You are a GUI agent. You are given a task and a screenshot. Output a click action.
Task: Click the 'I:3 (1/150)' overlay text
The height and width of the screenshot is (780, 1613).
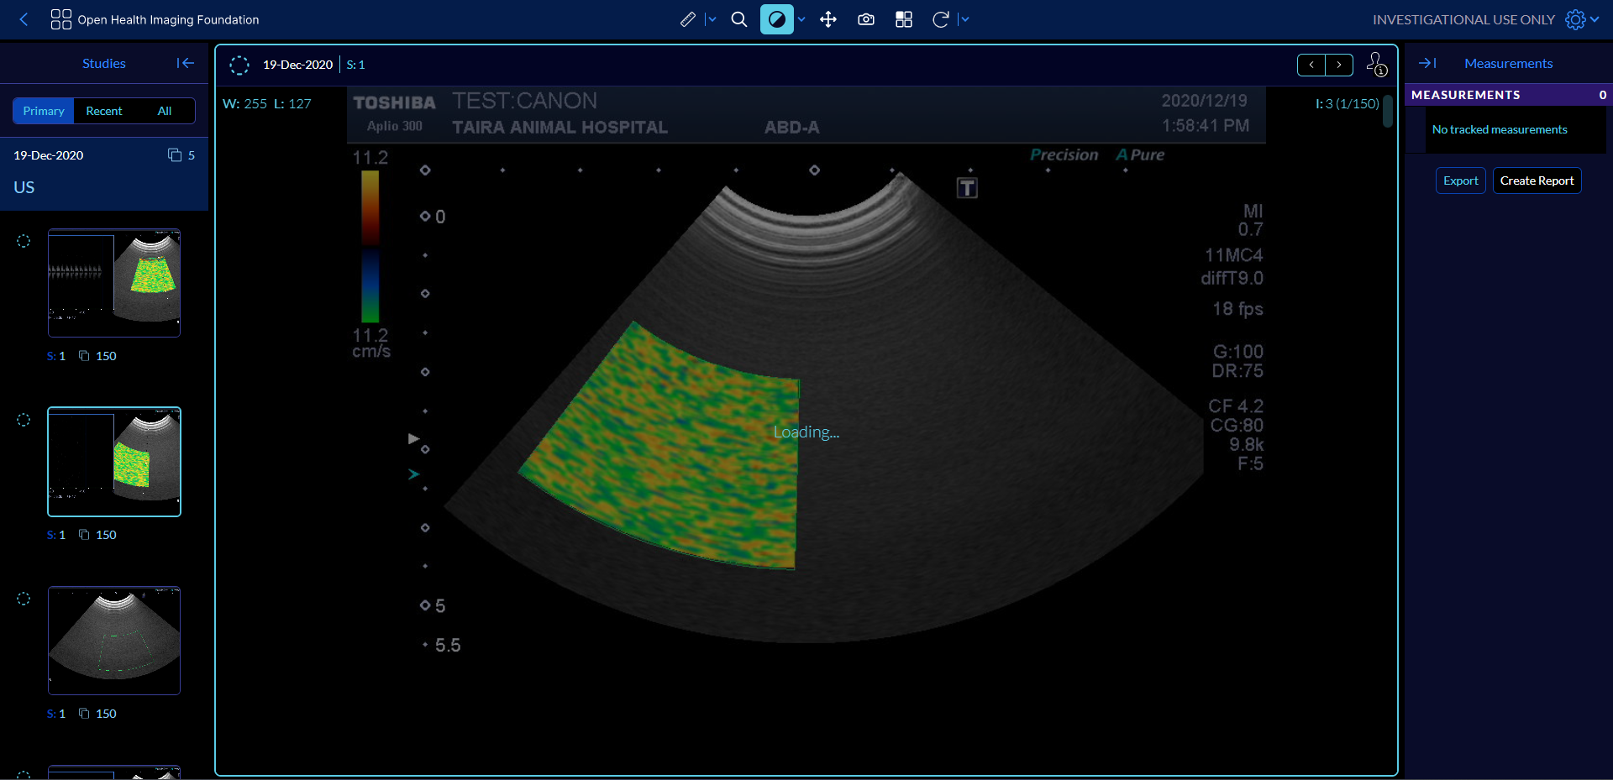pyautogui.click(x=1347, y=103)
